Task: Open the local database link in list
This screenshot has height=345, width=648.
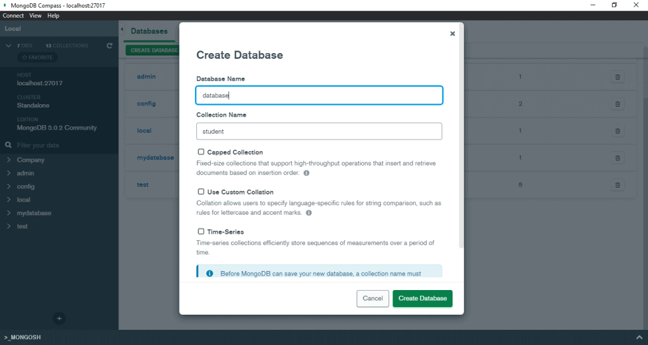Action: tap(144, 131)
